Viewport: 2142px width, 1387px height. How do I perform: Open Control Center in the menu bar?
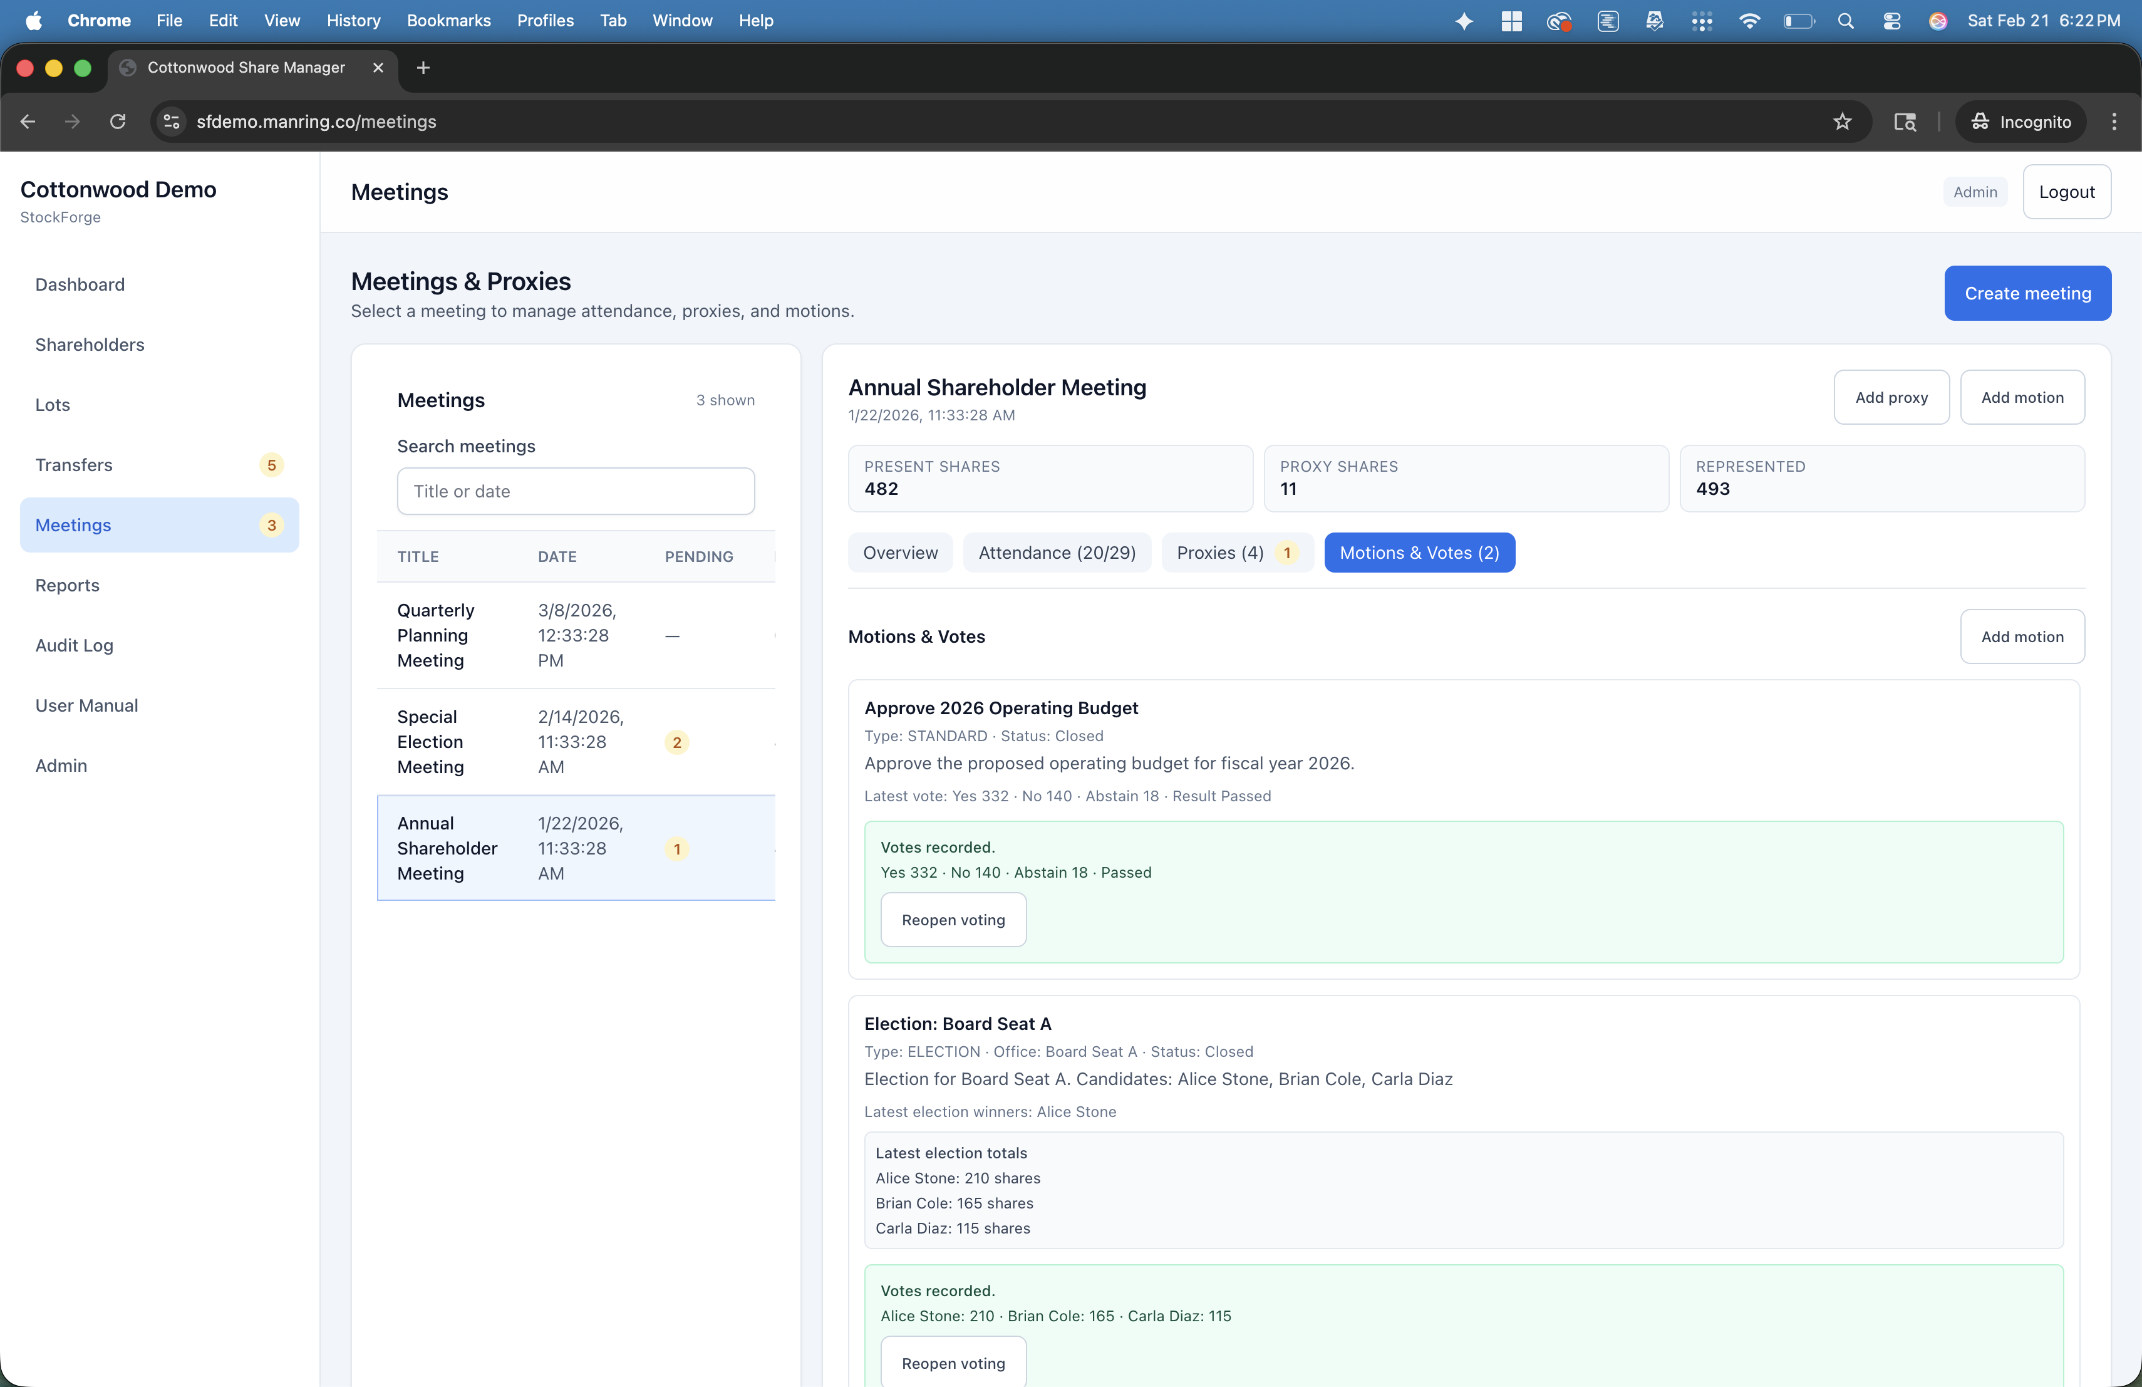[x=1891, y=20]
